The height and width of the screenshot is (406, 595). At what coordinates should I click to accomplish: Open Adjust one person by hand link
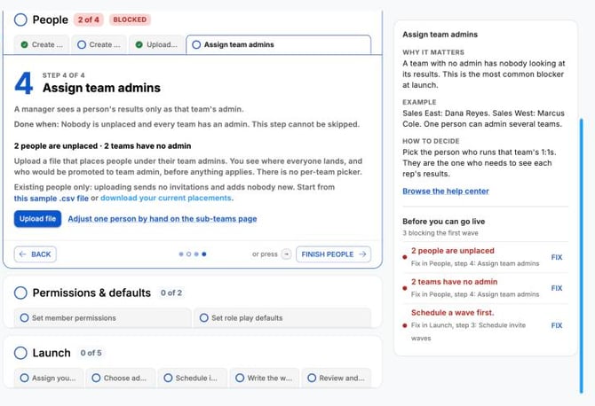point(163,219)
